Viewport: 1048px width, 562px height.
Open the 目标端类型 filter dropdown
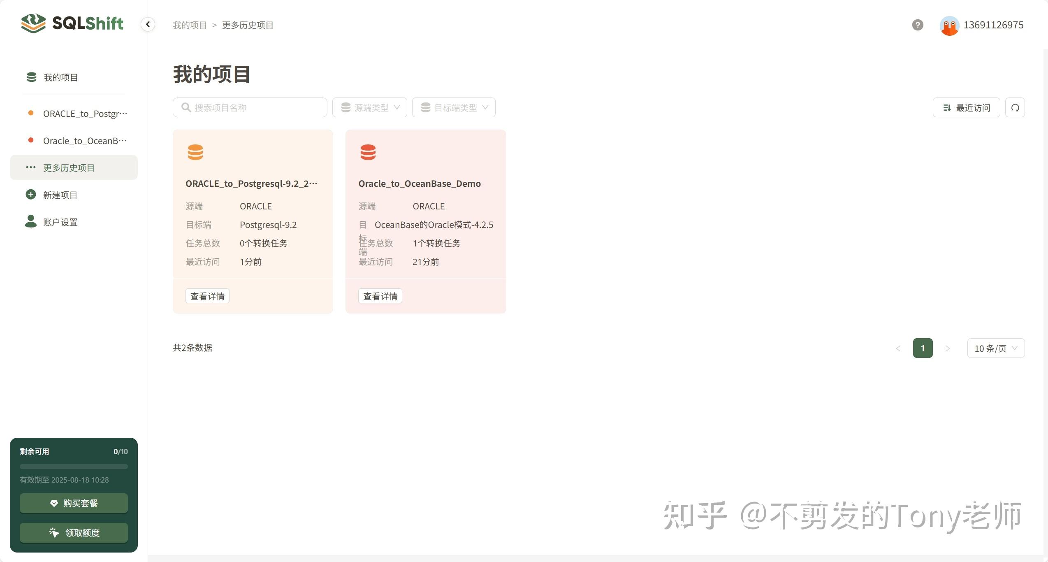[454, 107]
